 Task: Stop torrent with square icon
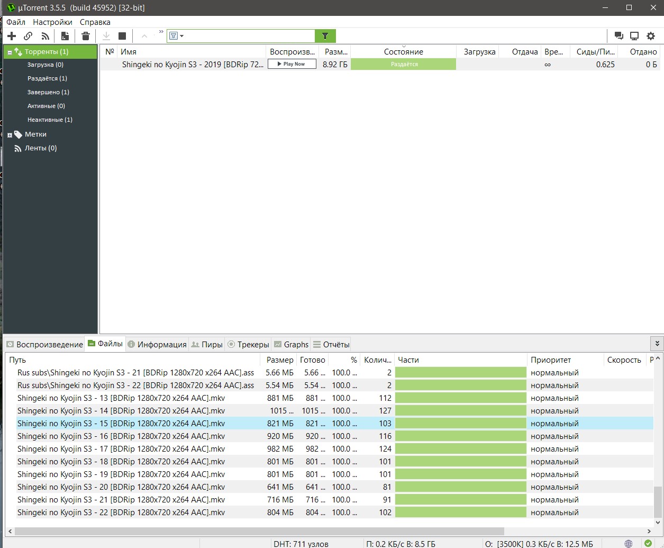pos(122,36)
